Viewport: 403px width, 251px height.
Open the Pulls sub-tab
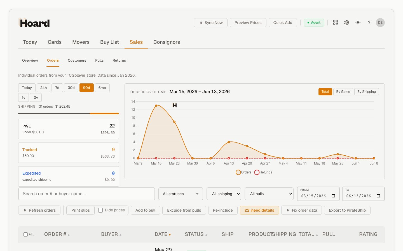pos(99,61)
